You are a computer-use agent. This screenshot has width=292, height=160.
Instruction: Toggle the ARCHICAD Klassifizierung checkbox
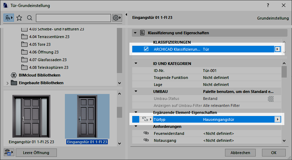point(146,49)
